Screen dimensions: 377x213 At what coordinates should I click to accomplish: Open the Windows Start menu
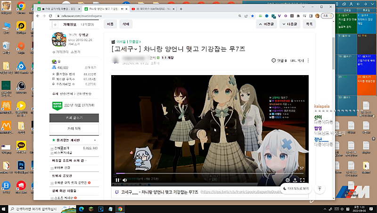pyautogui.click(x=4, y=209)
